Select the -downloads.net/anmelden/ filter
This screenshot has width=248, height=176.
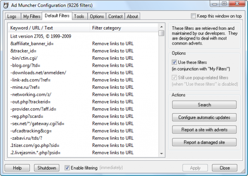(83, 72)
